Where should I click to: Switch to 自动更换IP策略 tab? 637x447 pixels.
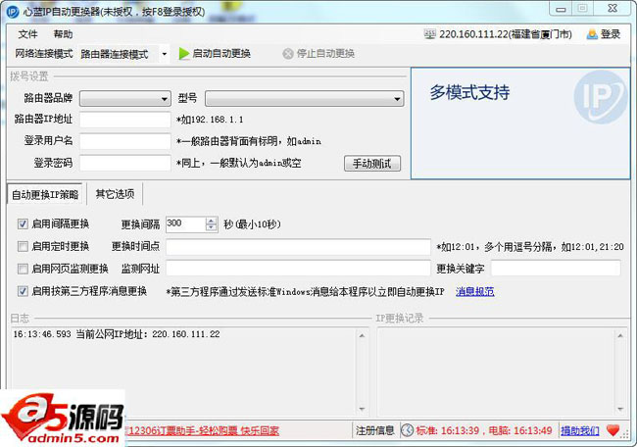(x=45, y=195)
